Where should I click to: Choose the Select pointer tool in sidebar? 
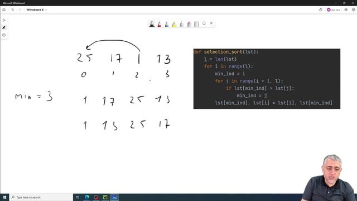[4, 20]
